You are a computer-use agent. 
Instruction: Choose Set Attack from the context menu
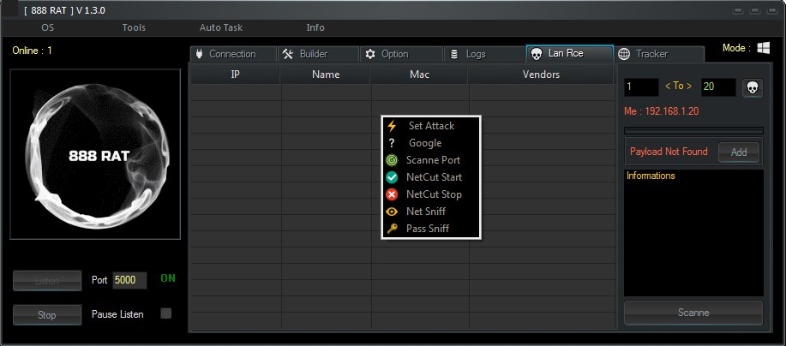pos(431,126)
